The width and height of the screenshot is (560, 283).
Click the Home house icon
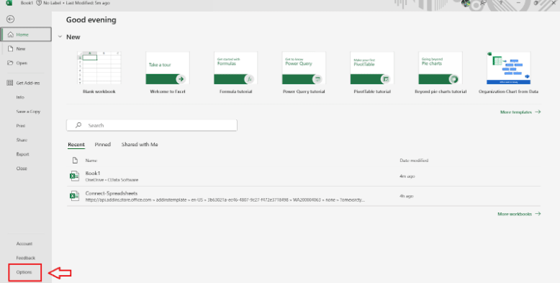coord(10,35)
